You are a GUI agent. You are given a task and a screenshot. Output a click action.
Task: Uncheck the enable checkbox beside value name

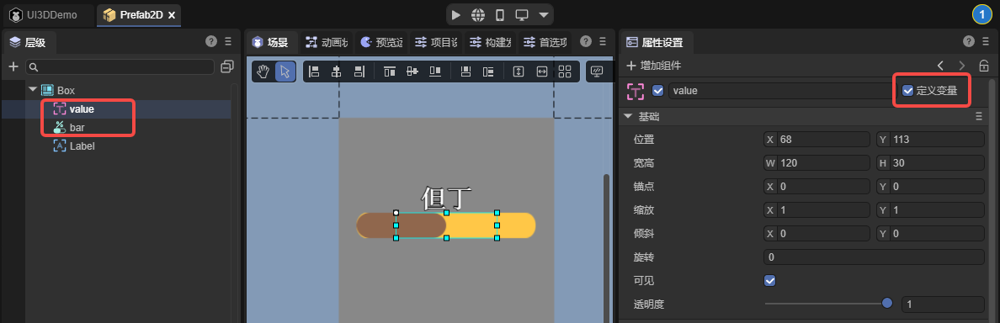(x=658, y=91)
